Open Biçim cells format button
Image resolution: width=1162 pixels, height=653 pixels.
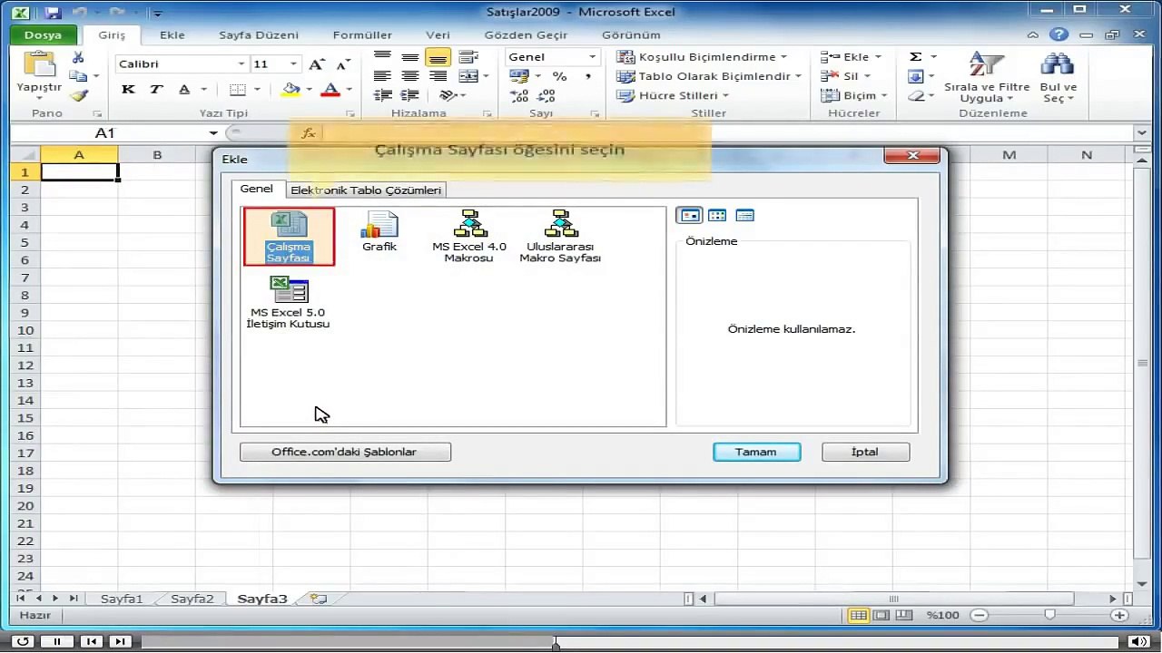coord(853,95)
